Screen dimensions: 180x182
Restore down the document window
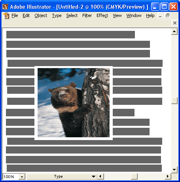pyautogui.click(x=167, y=16)
